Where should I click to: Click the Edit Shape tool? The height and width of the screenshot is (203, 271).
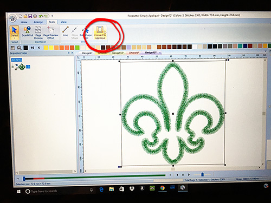(86, 32)
